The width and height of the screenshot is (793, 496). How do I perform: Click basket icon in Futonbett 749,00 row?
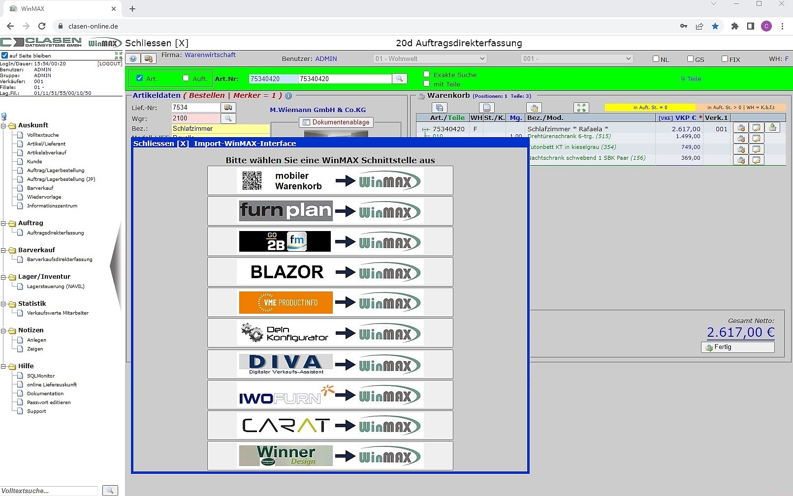click(741, 149)
